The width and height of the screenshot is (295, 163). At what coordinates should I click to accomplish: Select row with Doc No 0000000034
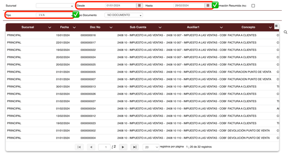coord(142,109)
